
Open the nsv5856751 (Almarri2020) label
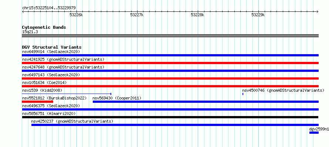[49, 113]
